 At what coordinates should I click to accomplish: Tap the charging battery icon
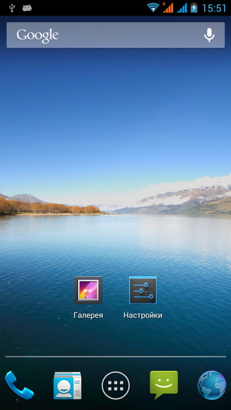[194, 7]
